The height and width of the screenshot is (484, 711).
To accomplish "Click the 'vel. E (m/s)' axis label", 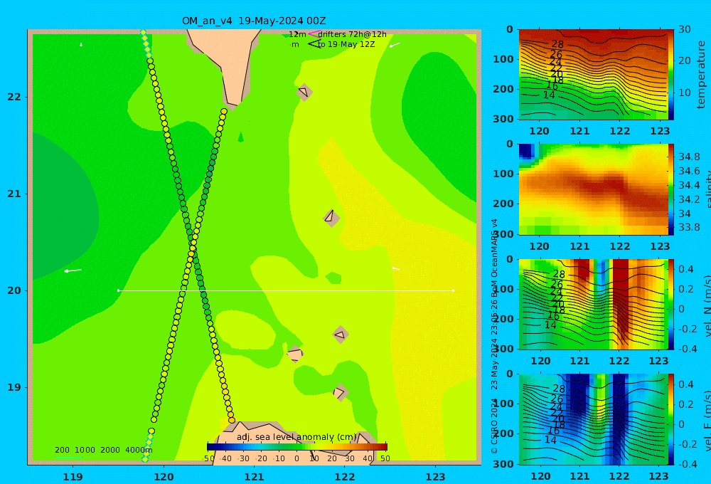I will point(706,421).
